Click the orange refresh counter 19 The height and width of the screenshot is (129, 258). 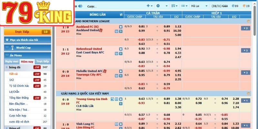pyautogui.click(x=246, y=6)
